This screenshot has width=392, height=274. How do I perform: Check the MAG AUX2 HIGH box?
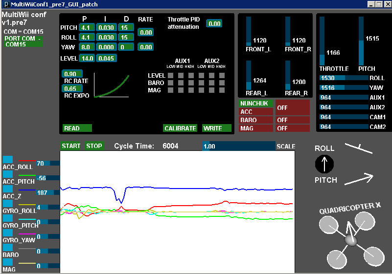coord(222,90)
